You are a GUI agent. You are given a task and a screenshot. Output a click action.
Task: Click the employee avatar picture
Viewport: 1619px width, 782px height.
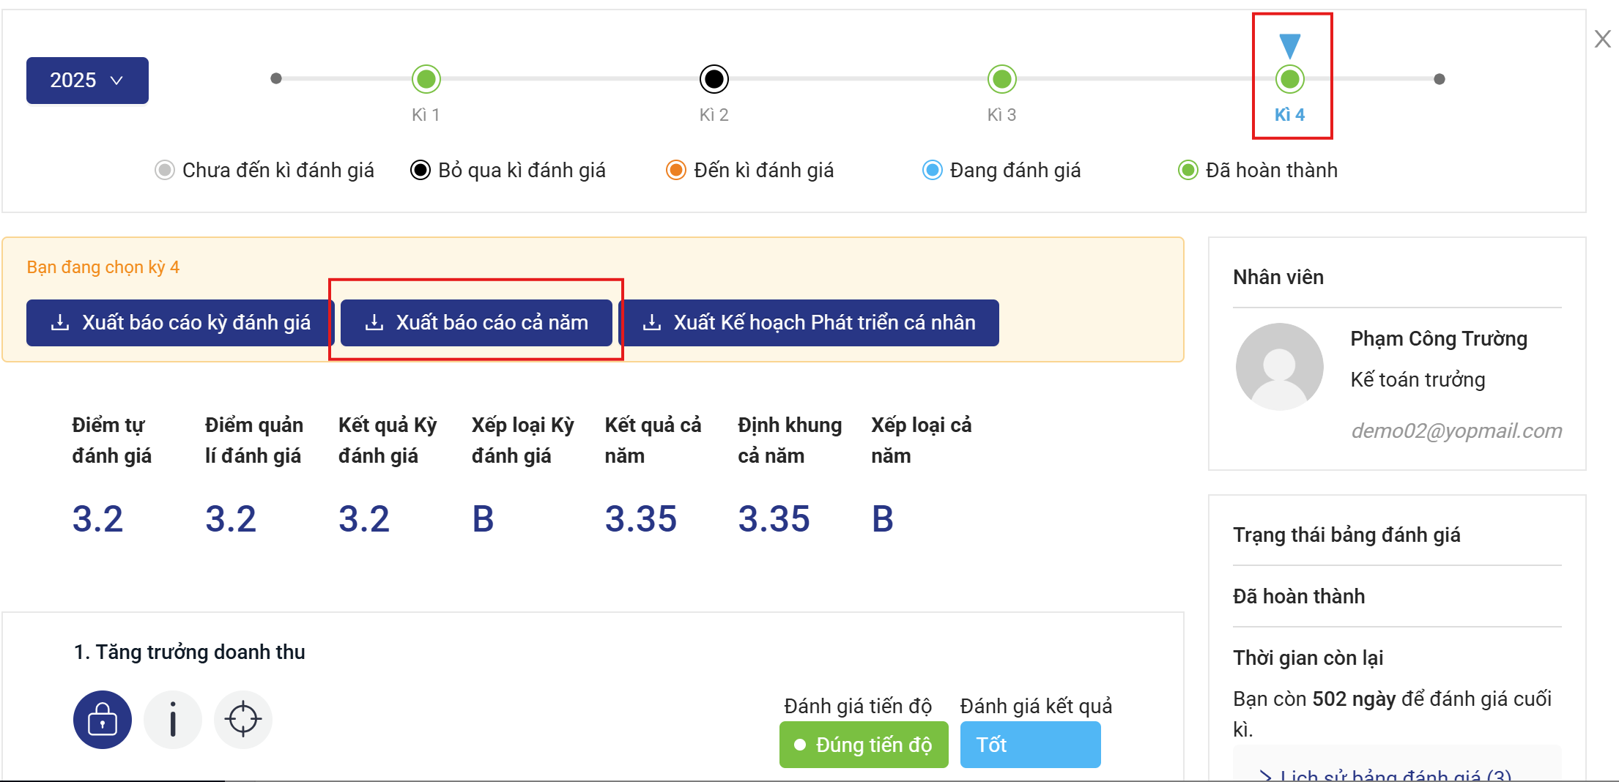coord(1279,366)
